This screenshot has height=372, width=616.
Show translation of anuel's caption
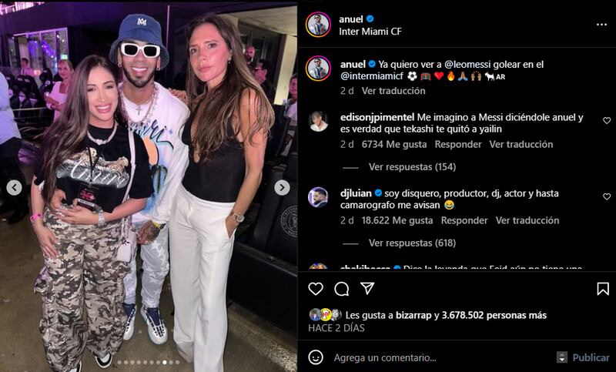393,91
